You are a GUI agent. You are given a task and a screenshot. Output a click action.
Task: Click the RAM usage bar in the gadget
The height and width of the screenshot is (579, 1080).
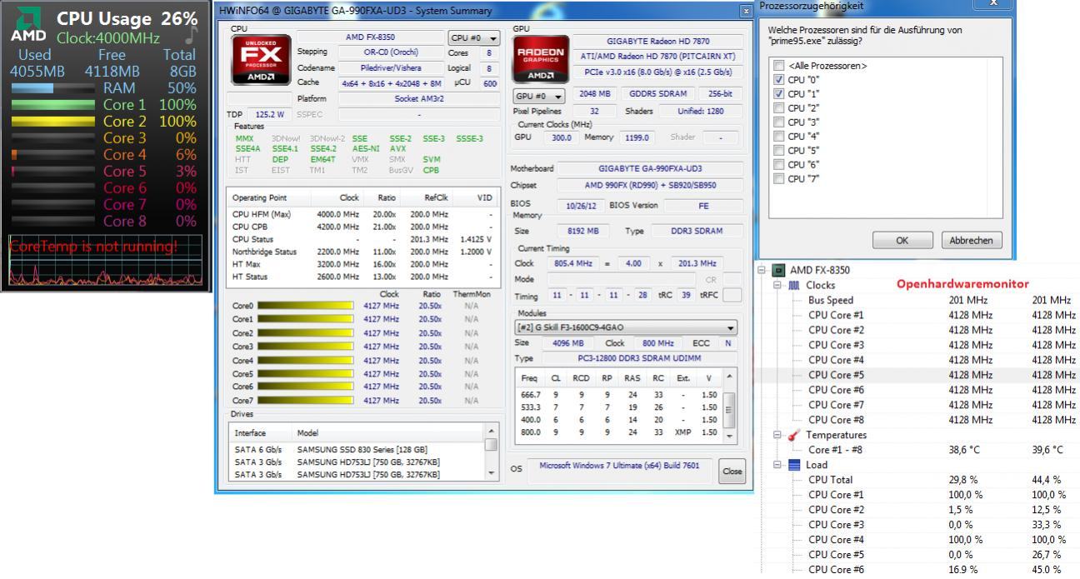click(x=53, y=87)
